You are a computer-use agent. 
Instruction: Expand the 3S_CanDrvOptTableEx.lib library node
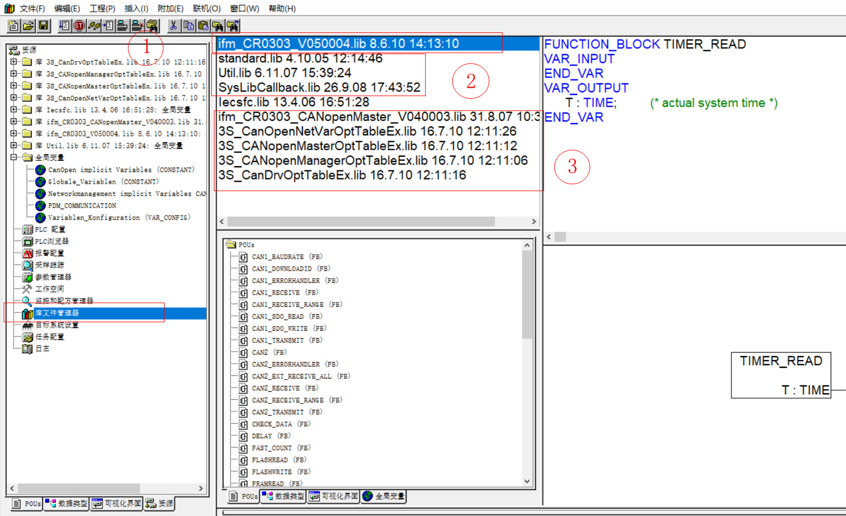[13, 62]
